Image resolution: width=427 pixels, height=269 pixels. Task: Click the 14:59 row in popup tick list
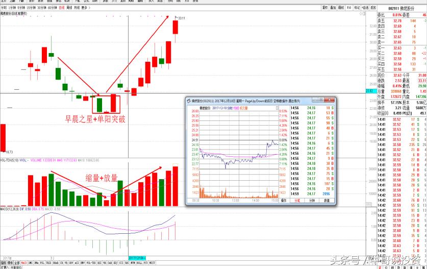point(312,194)
